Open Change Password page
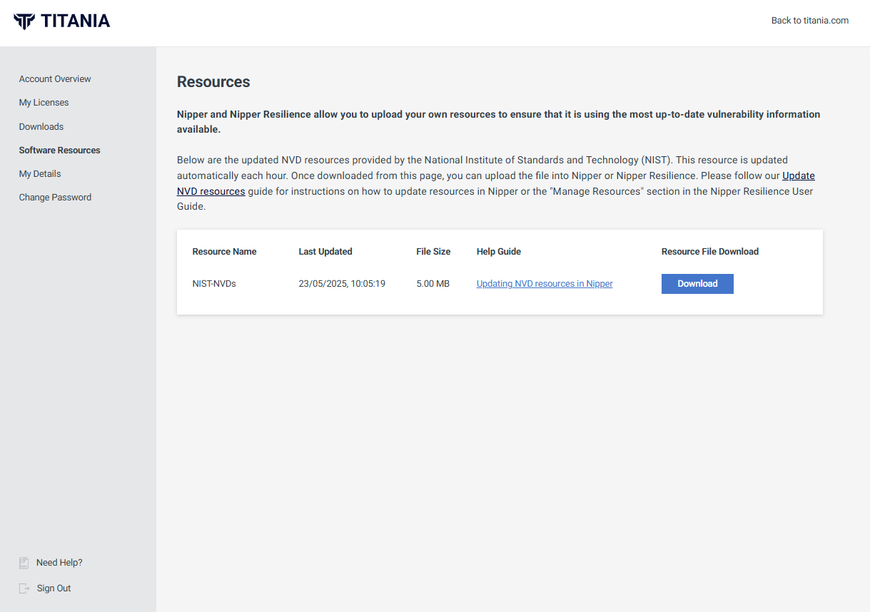870x612 pixels. point(55,198)
